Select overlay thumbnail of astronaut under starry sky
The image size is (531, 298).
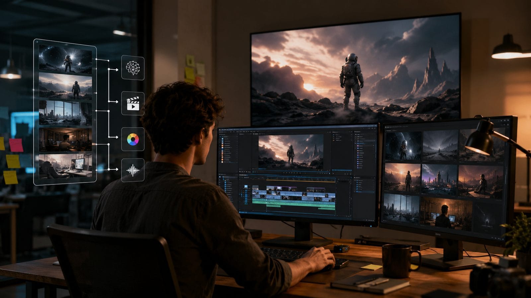coord(65,59)
